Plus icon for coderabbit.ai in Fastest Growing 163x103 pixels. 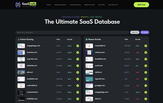click(x=78, y=86)
